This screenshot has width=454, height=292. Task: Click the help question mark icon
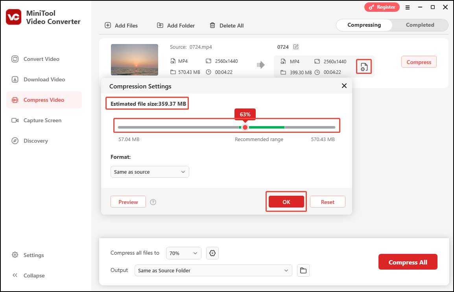(153, 202)
